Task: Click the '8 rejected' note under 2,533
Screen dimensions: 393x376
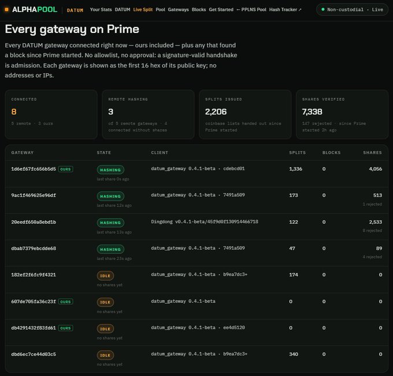Action: [372, 231]
